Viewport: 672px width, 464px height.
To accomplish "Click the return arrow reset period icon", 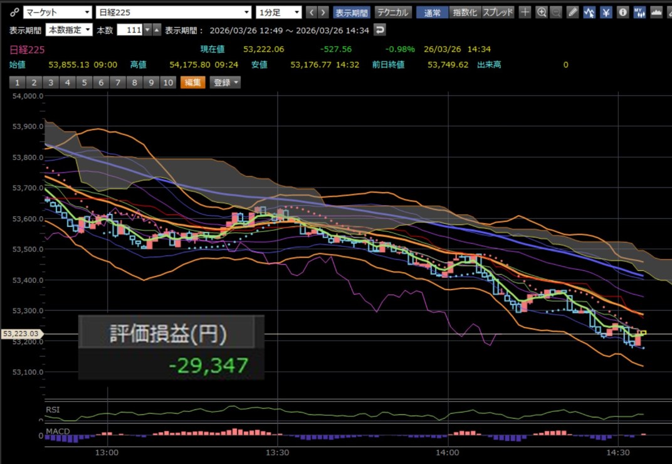I will (x=380, y=30).
